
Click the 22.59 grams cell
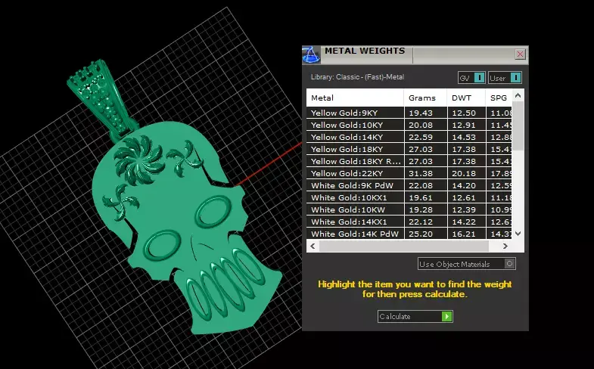(426, 137)
